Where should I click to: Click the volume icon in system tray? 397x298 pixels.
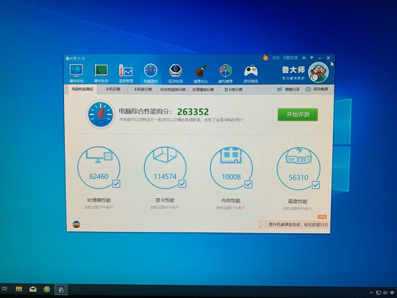tap(385, 293)
